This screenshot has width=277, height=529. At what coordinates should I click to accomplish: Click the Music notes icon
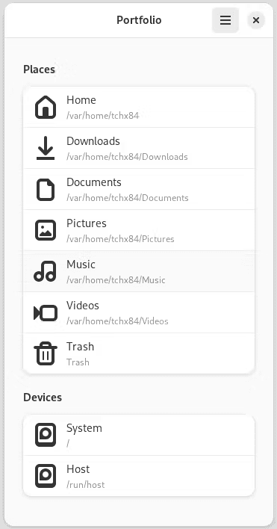click(x=45, y=271)
